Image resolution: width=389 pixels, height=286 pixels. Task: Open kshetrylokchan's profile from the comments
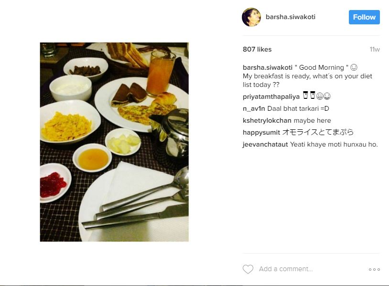coord(267,120)
